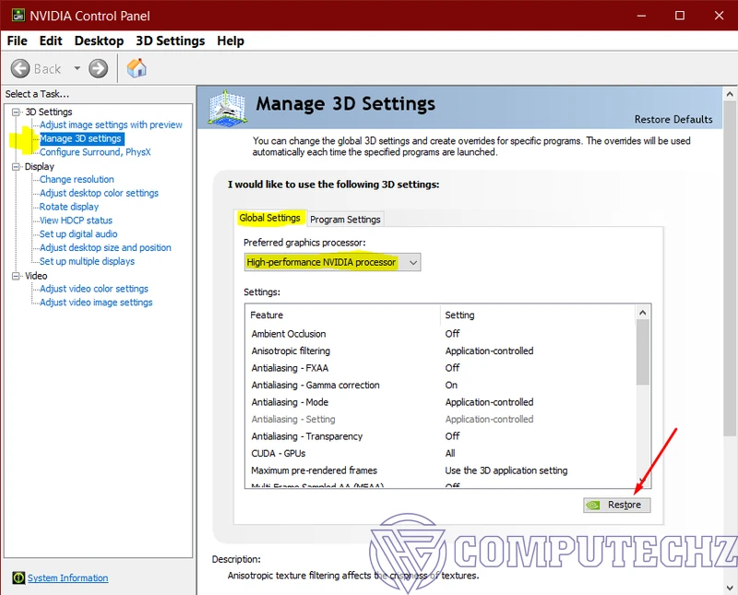The height and width of the screenshot is (595, 738).
Task: Open Adjust desktop color settings
Action: [99, 193]
